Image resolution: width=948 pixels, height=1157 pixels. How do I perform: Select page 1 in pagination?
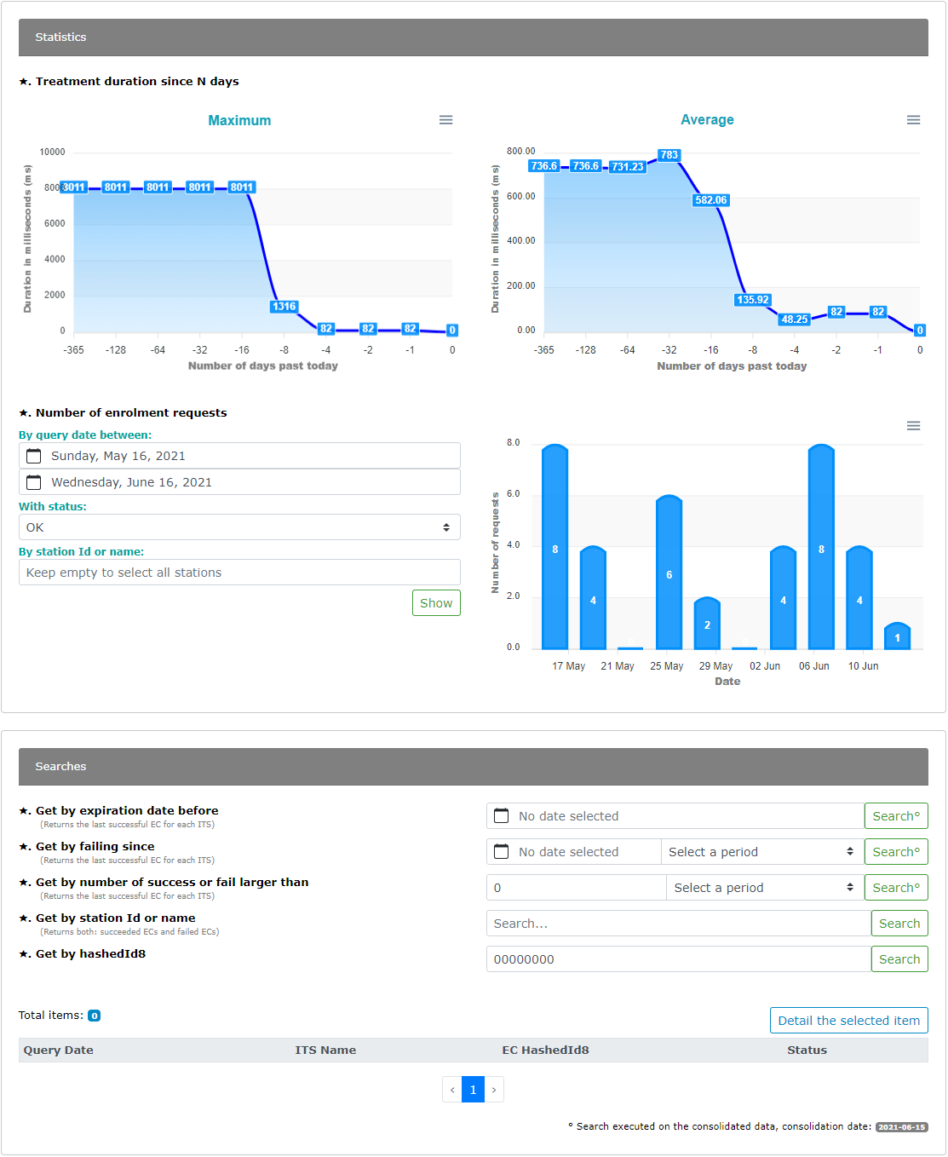tap(473, 1090)
